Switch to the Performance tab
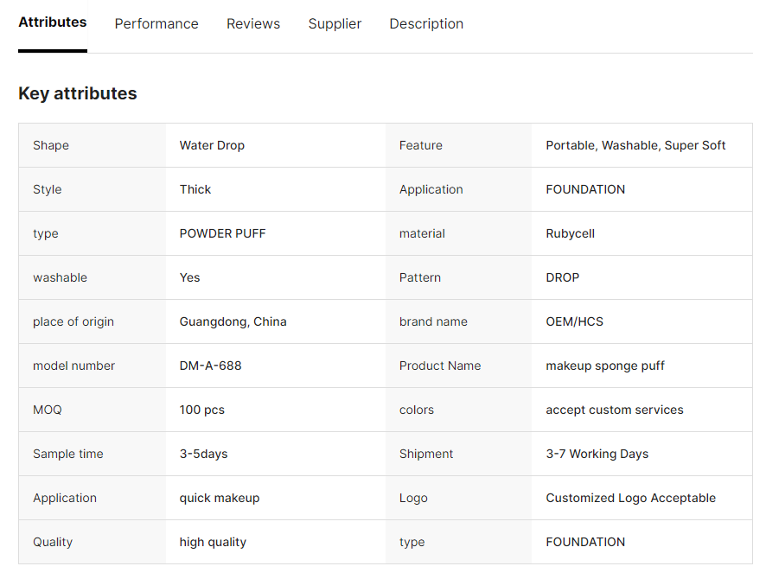This screenshot has width=766, height=579. 156,24
